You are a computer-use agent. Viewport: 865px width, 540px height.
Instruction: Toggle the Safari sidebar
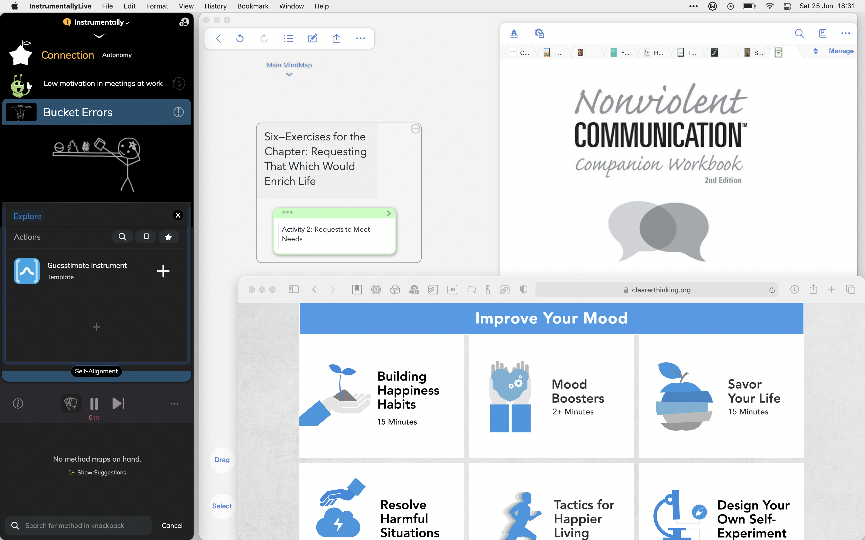[293, 289]
